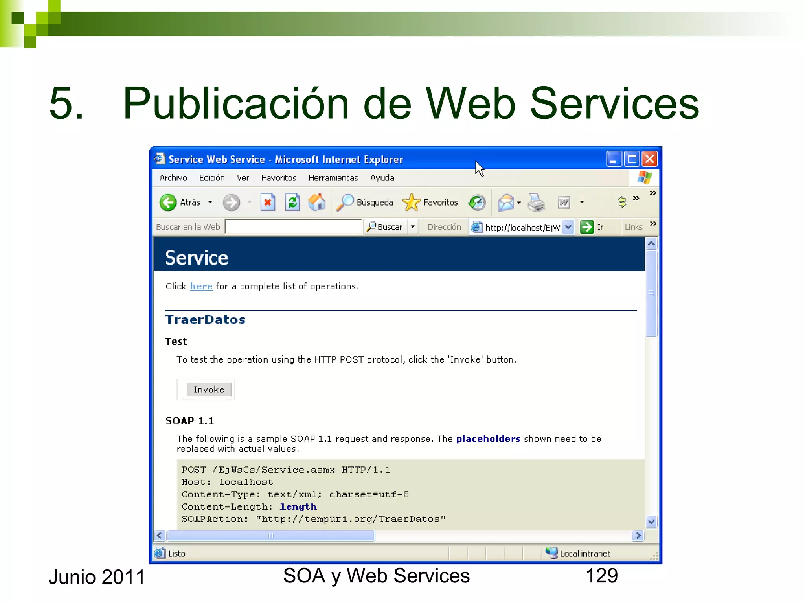Minimize the Internet Explorer window

point(614,159)
